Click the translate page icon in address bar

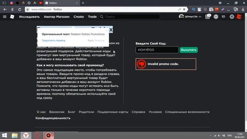(179, 9)
